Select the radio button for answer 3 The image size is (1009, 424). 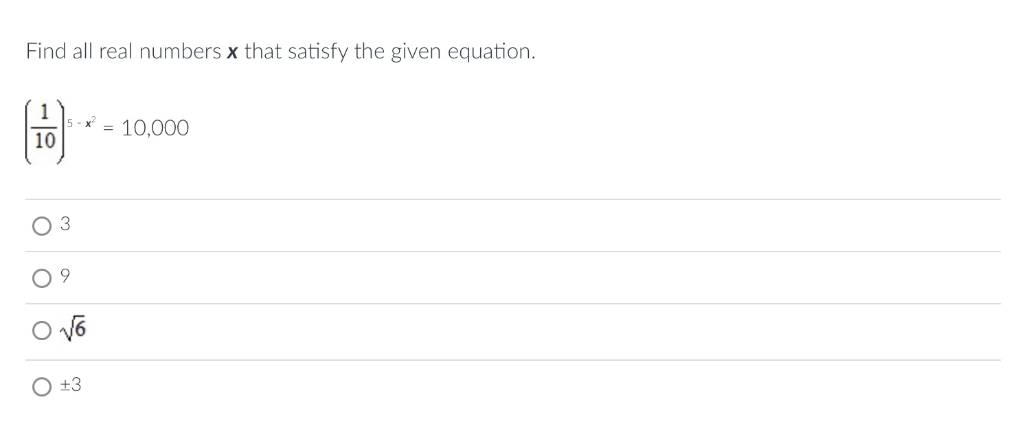(42, 225)
